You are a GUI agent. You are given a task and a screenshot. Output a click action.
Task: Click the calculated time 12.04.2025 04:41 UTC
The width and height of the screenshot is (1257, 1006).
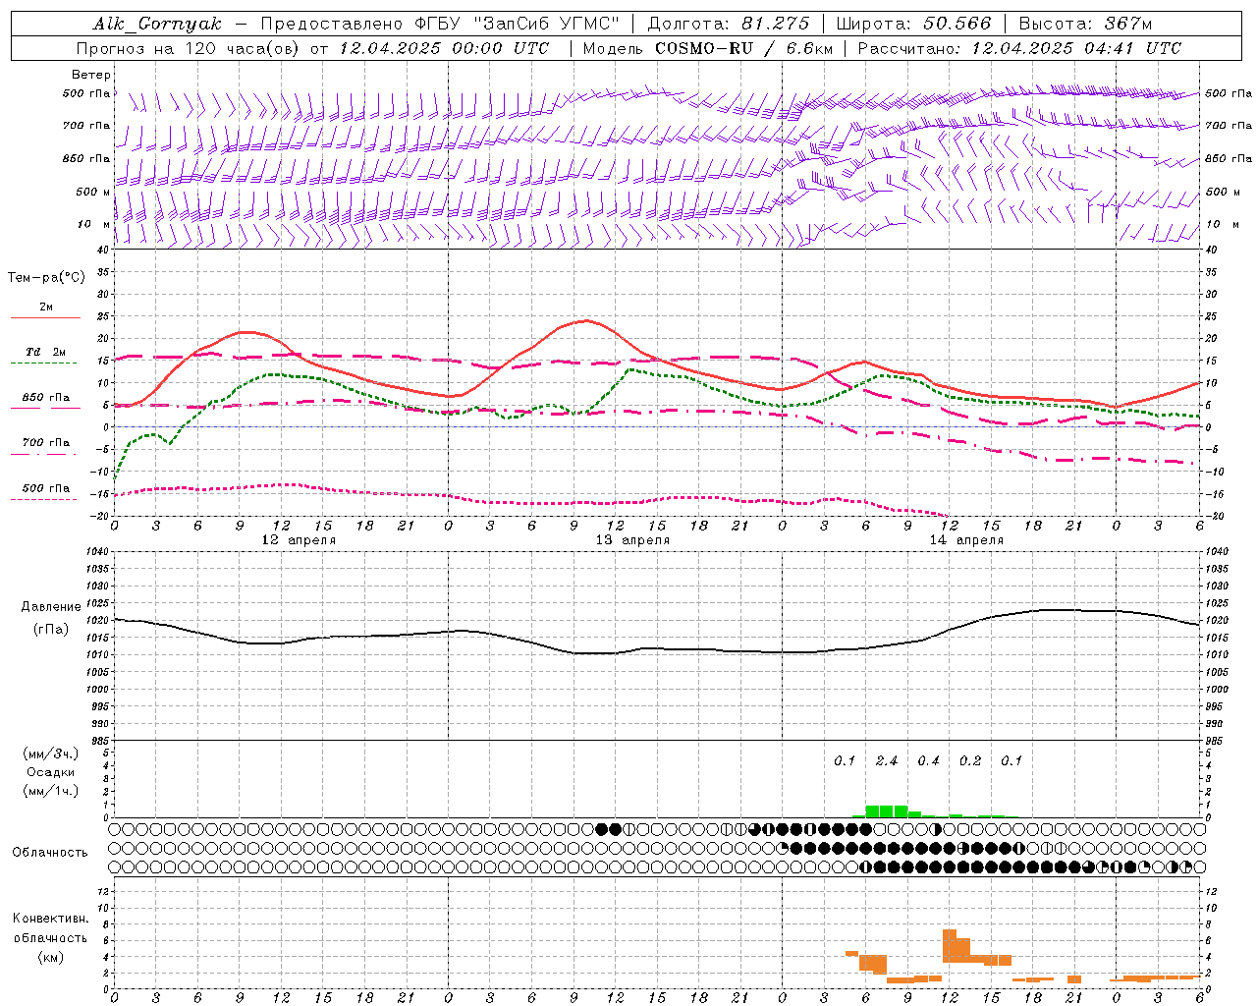1076,48
